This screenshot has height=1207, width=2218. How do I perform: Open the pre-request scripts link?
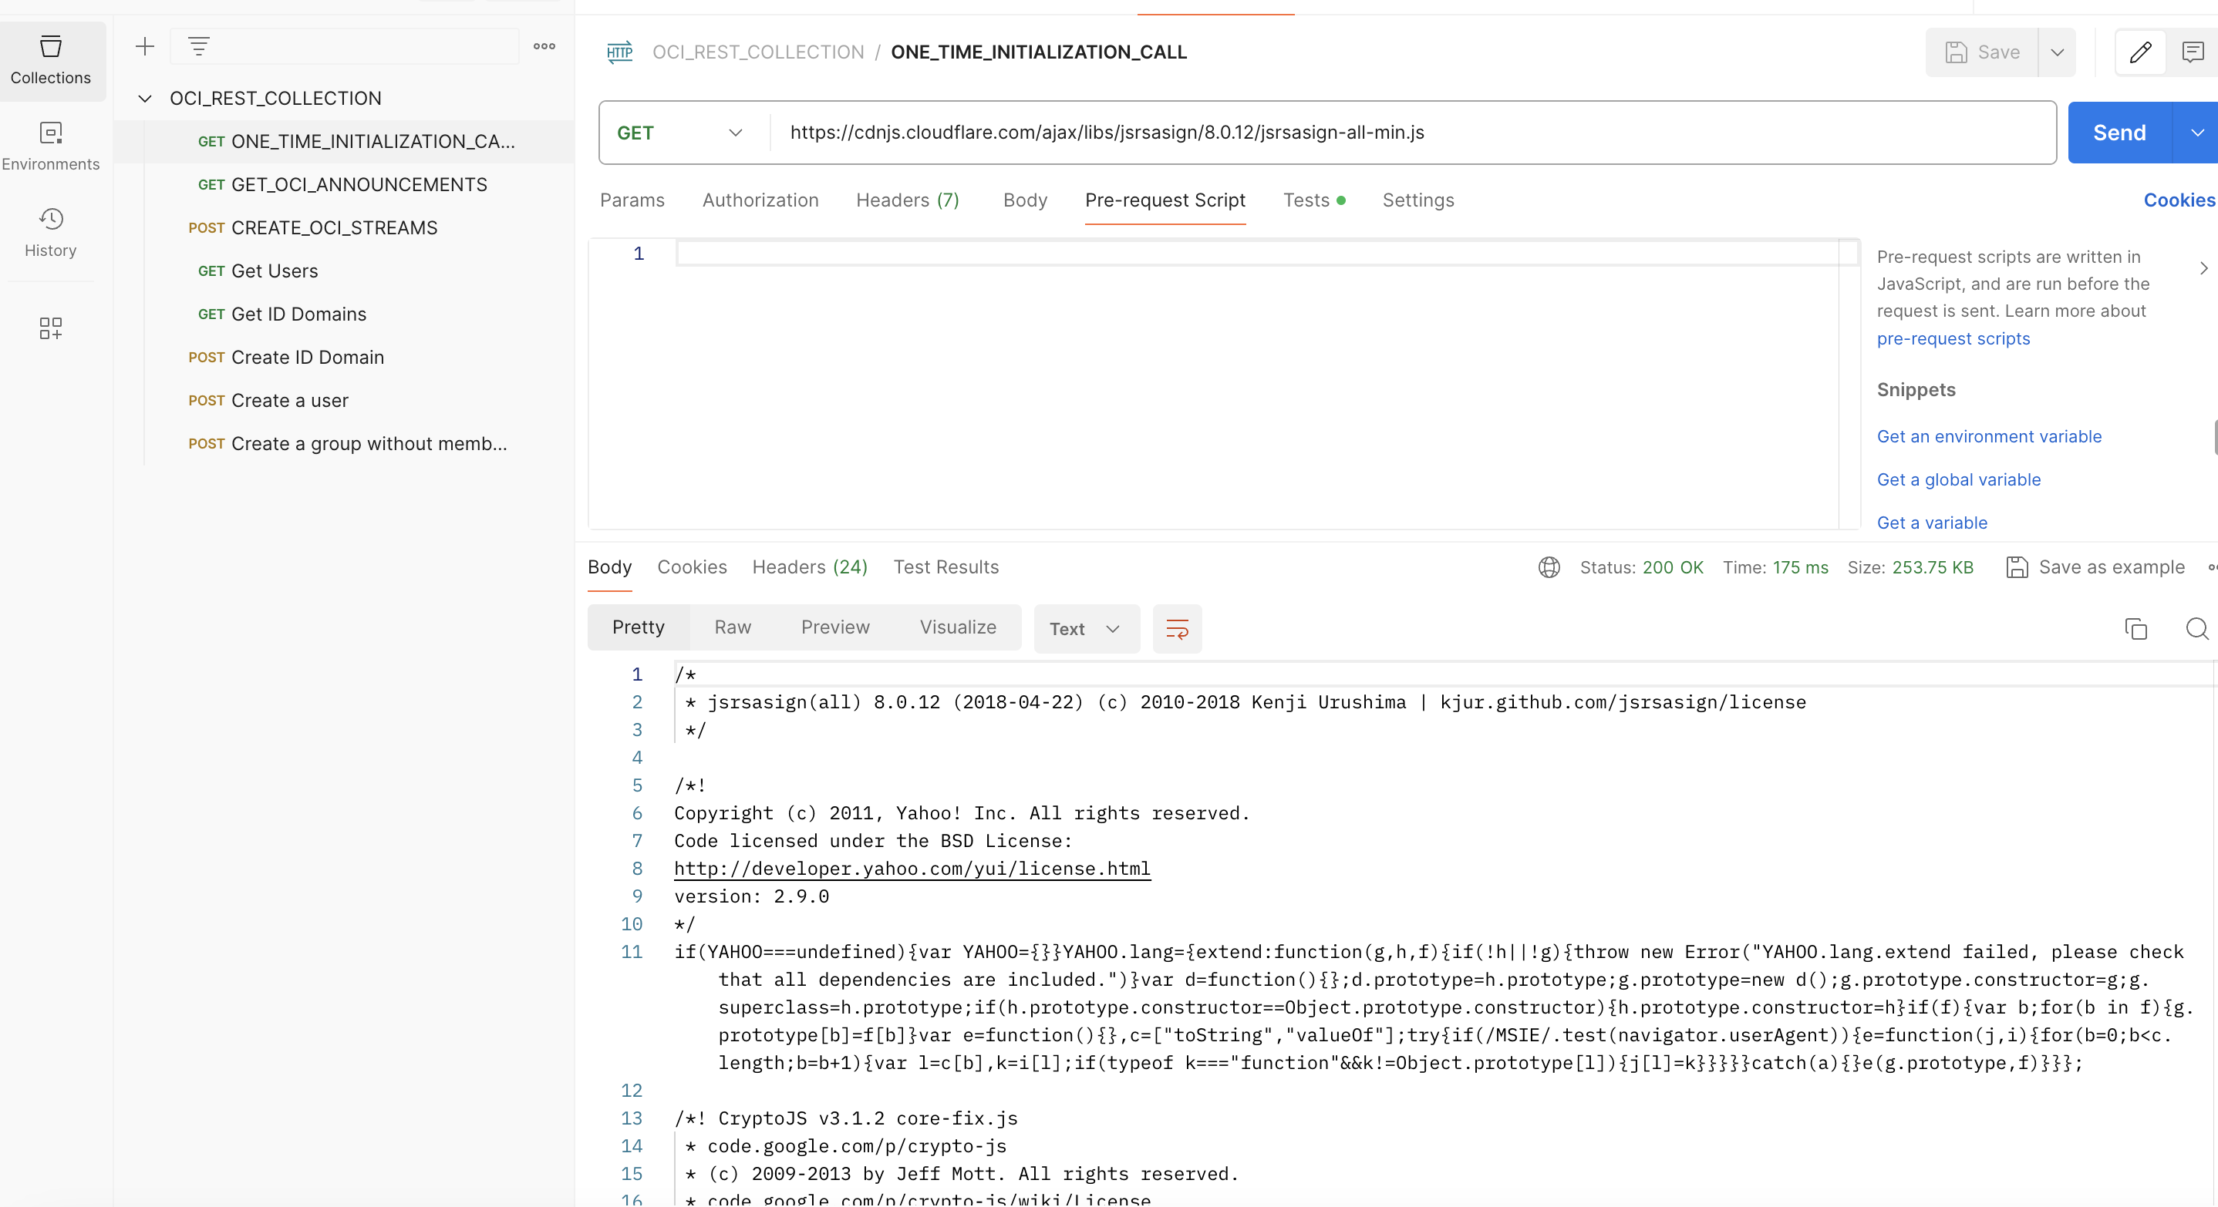1953,338
